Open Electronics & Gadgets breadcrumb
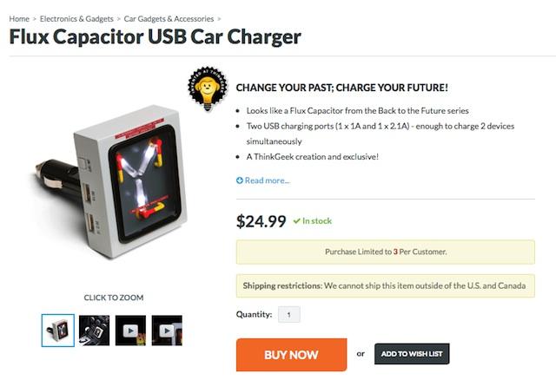The image size is (556, 380). pos(76,19)
